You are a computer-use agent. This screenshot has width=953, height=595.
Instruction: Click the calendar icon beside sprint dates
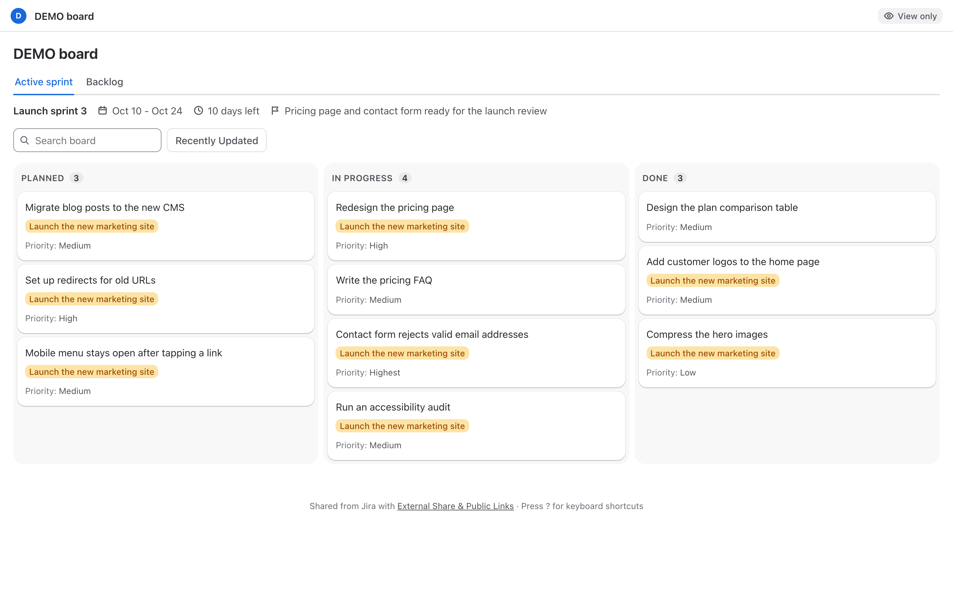click(x=102, y=111)
